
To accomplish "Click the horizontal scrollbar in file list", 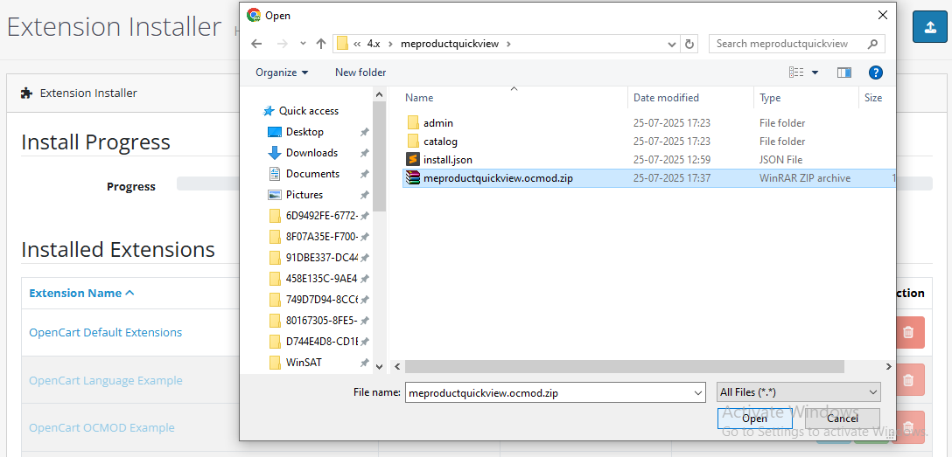I will pyautogui.click(x=625, y=367).
